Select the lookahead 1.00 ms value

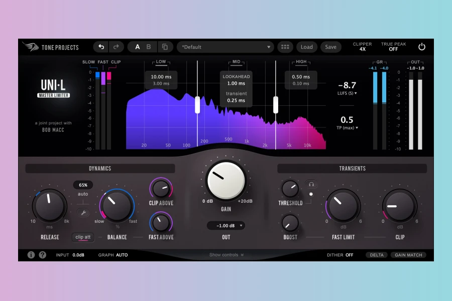tap(236, 84)
